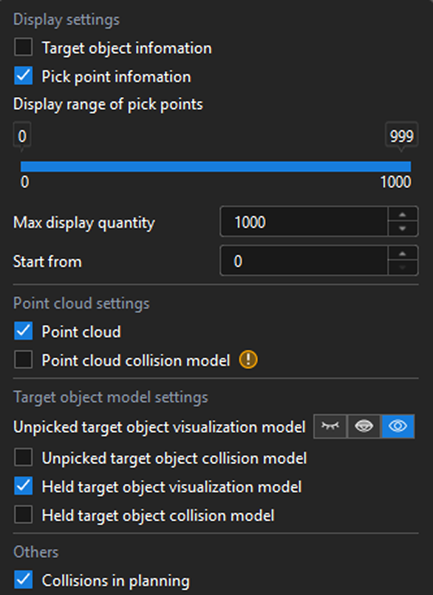Uncheck Held target object visualization model
433x595 pixels.
[23, 486]
